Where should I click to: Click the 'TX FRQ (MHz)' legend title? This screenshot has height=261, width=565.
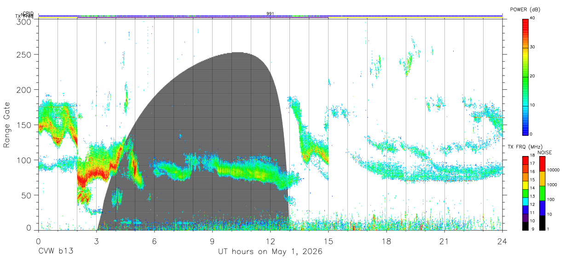tap(525, 147)
